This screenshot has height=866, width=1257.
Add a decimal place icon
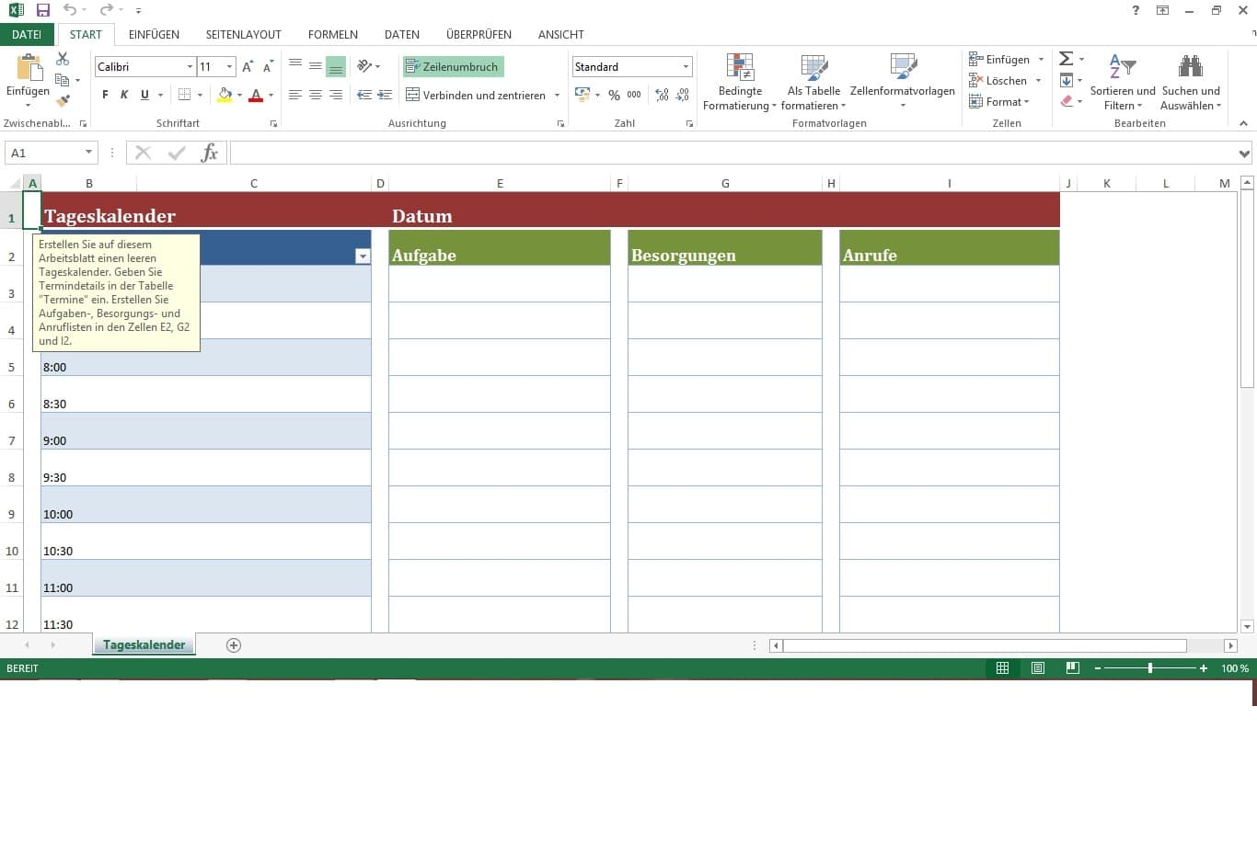point(662,95)
